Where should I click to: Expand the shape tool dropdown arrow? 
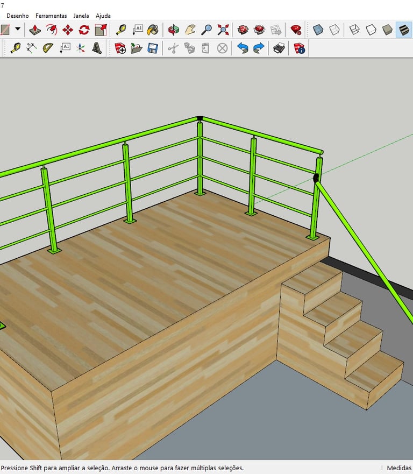click(18, 29)
